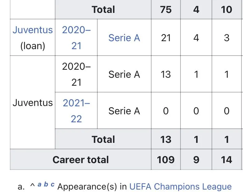Click the 10 cell in top Total row
This screenshot has width=243, height=192.
point(227,10)
